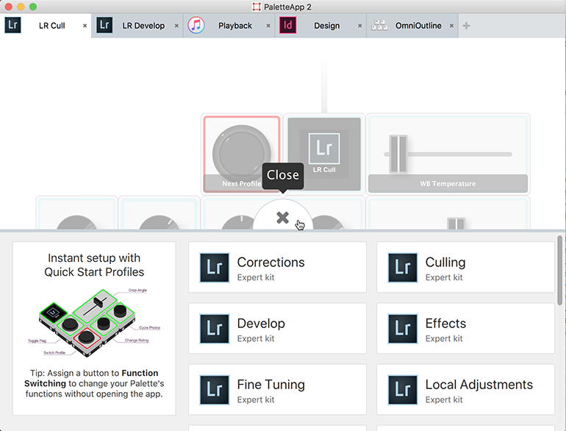Select the WB Temperature slider module
The image size is (566, 431).
coord(448,154)
